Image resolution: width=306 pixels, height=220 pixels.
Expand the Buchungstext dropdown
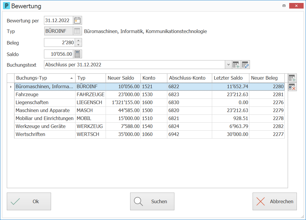(228, 65)
